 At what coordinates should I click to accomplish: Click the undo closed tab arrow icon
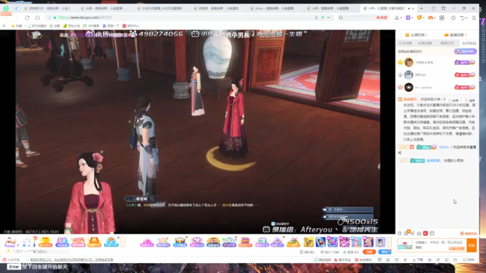coord(462,18)
